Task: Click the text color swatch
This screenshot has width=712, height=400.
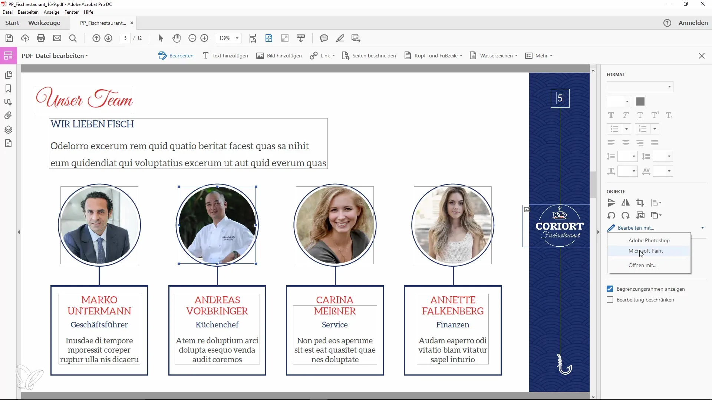Action: [x=640, y=101]
